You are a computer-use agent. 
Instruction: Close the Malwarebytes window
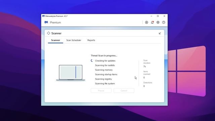pos(164,16)
